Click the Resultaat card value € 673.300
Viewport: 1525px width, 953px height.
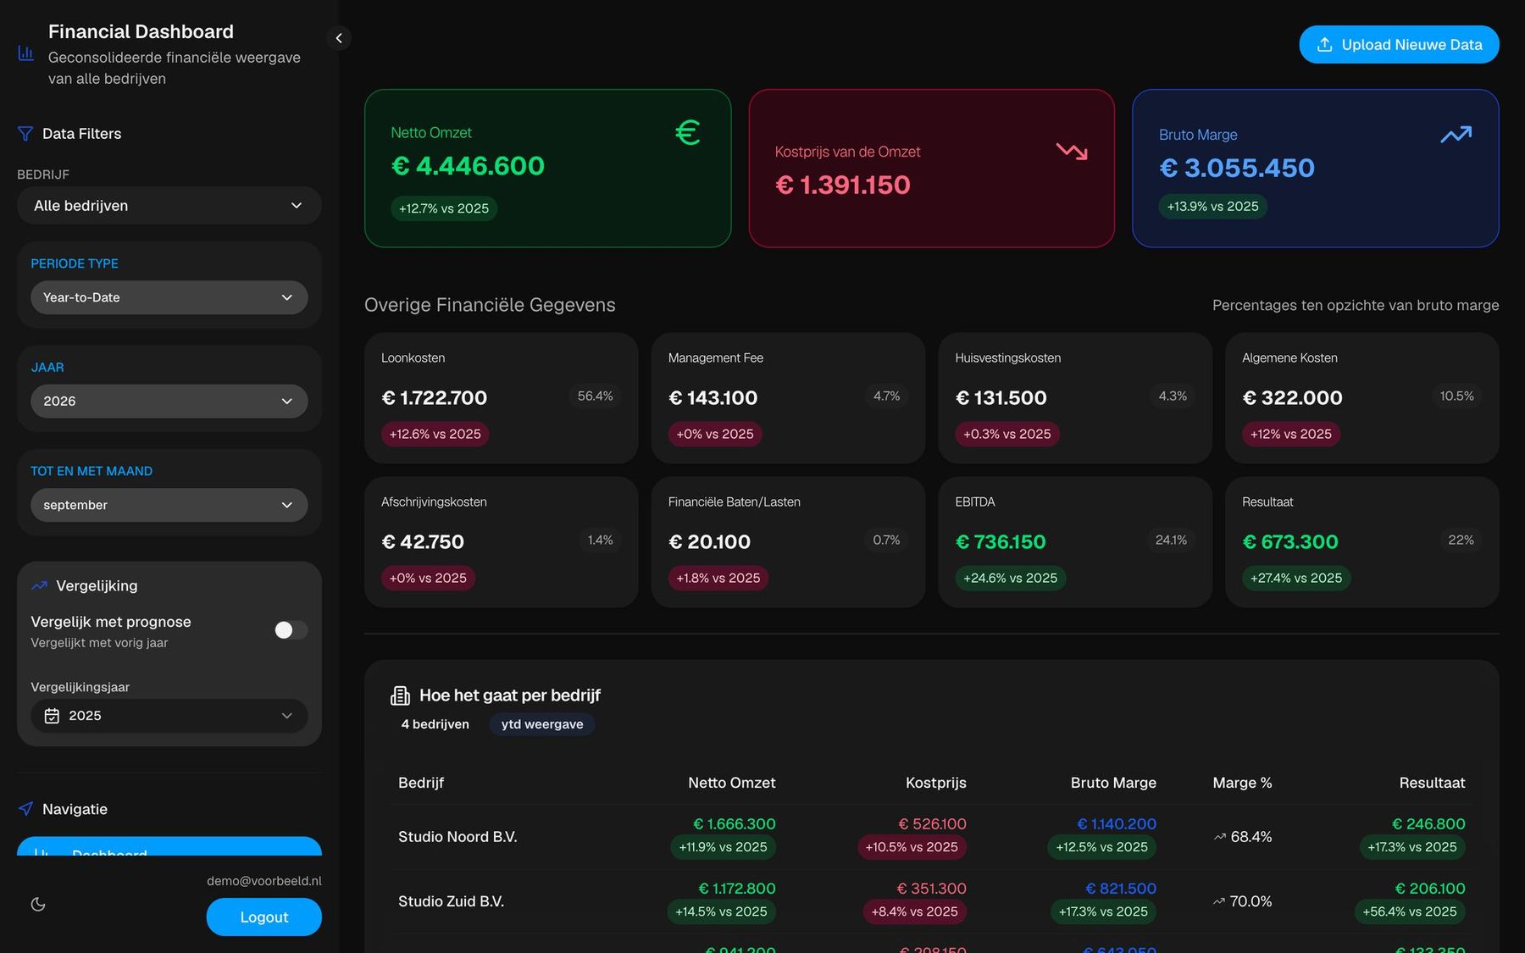pyautogui.click(x=1290, y=542)
